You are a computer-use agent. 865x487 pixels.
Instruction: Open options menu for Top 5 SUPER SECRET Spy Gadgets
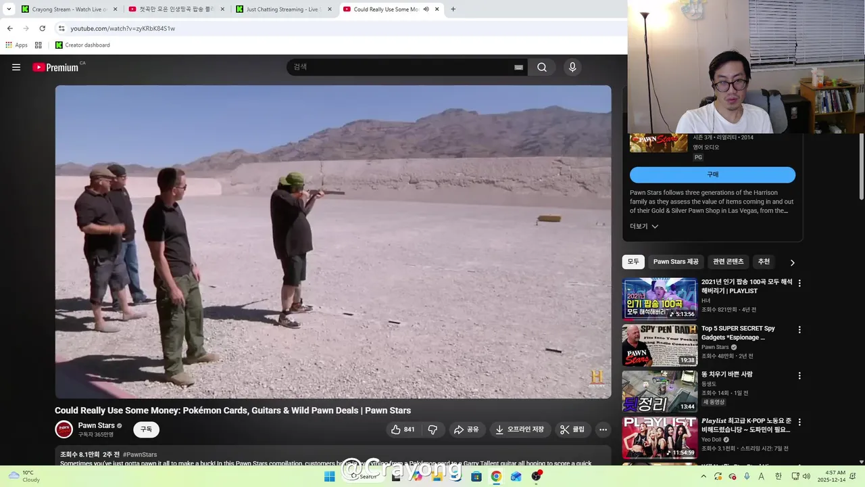point(799,329)
